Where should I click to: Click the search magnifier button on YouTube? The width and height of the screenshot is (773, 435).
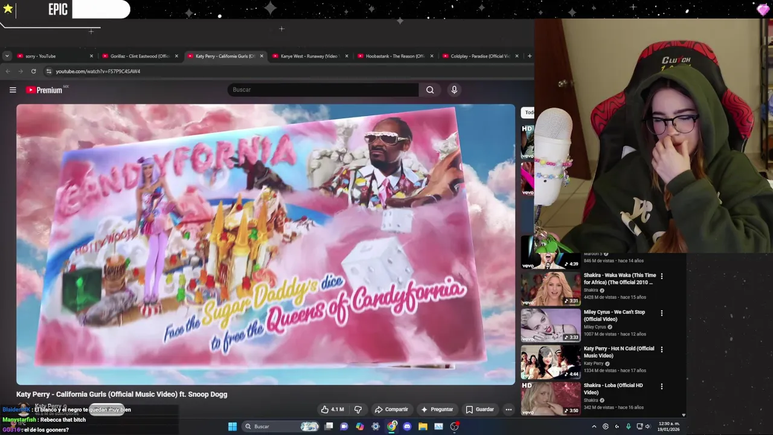click(x=430, y=90)
